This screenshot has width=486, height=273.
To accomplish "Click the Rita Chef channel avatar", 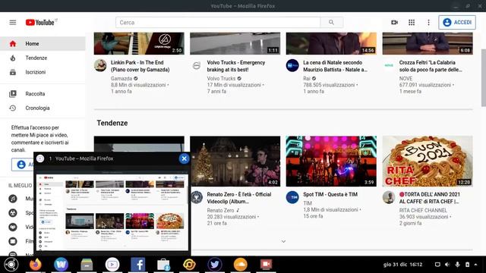I will pos(389,197).
